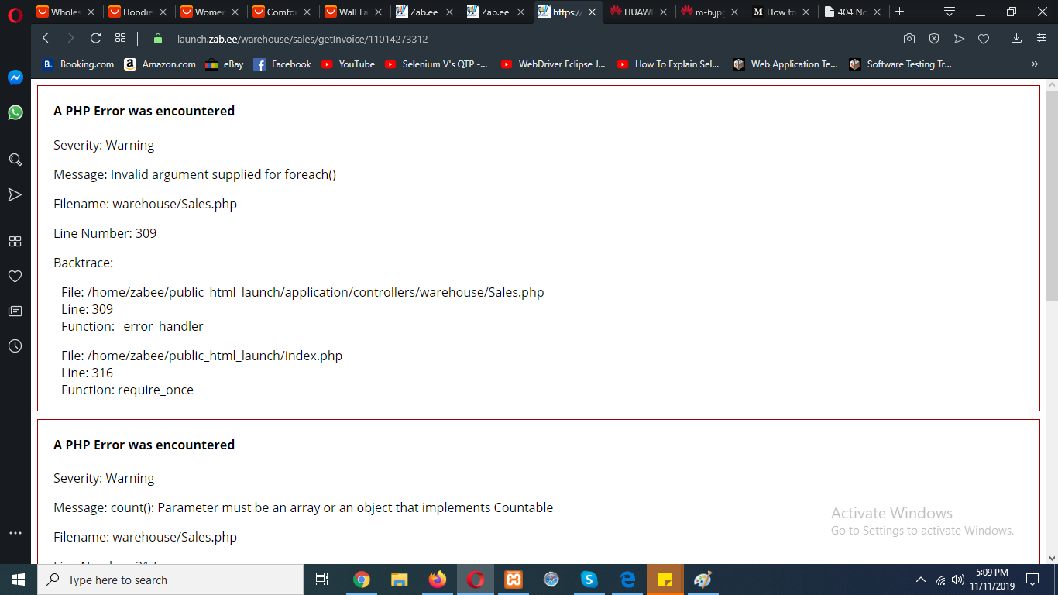
Task: Open the Selenium V's QTP bookmark
Action: pos(437,64)
